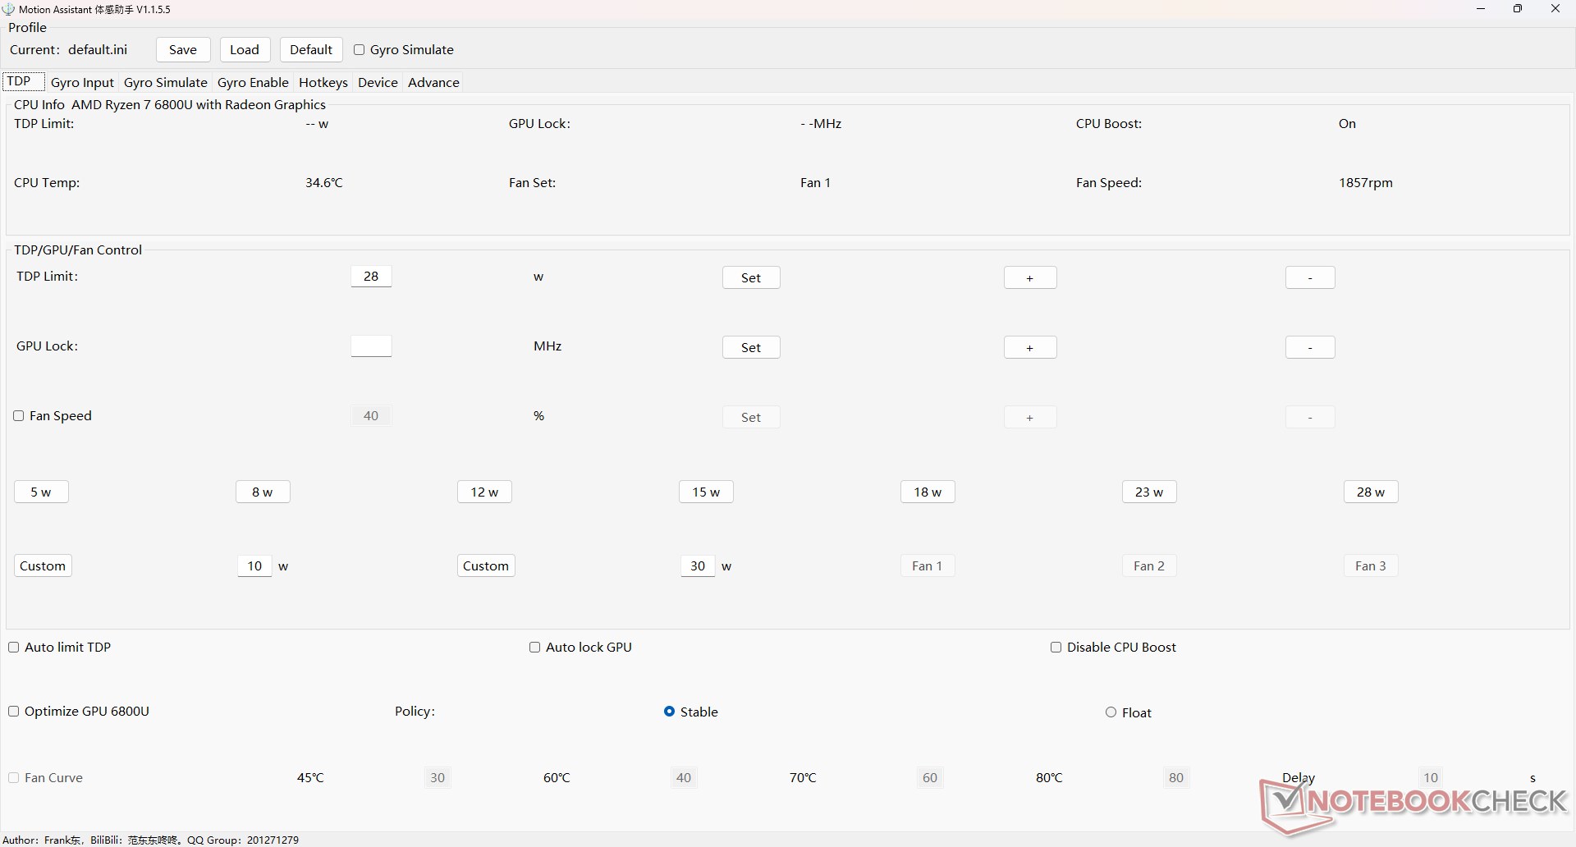This screenshot has height=847, width=1576.
Task: Save the current profile
Action: point(182,50)
